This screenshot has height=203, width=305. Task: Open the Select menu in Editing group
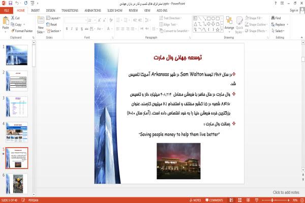click(x=278, y=31)
